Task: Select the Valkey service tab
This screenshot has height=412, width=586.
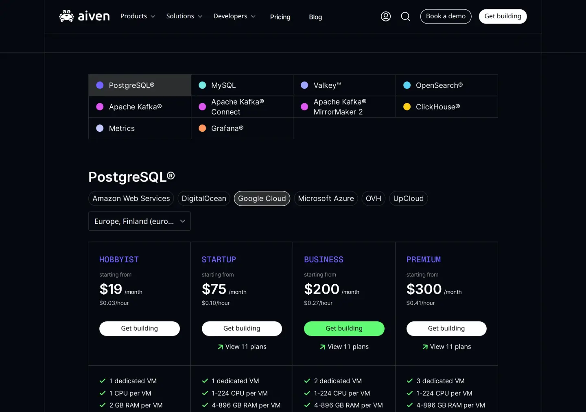Action: (x=344, y=85)
